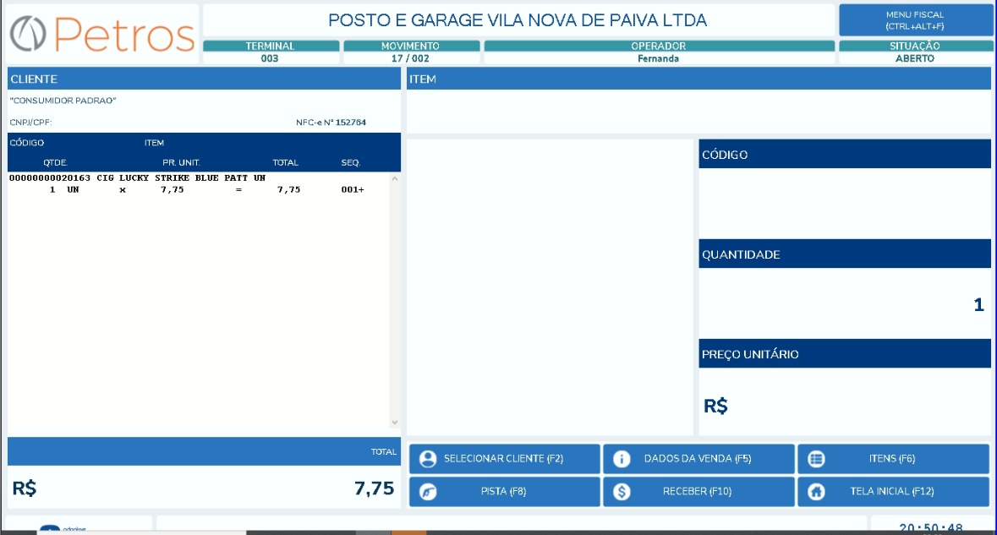Click movimento value 17 / 002
997x535 pixels.
point(410,58)
